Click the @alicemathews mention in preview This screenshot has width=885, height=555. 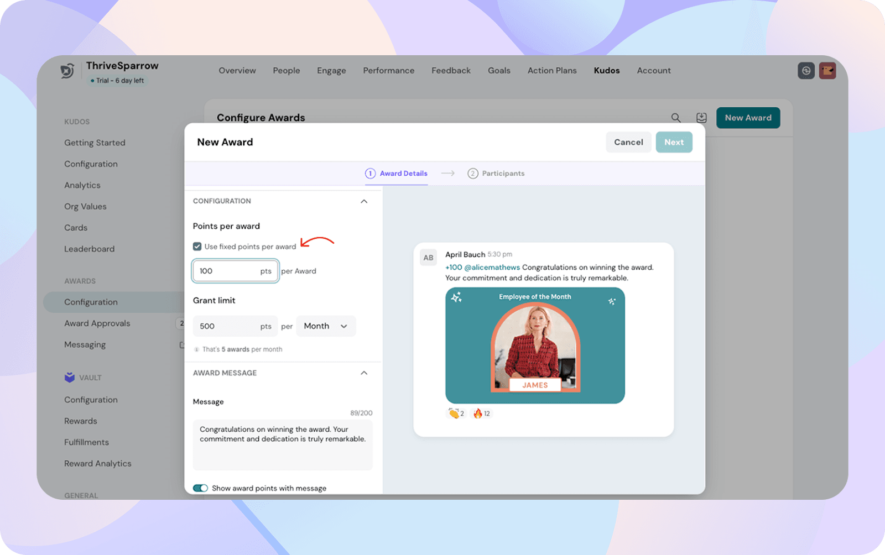pos(492,268)
